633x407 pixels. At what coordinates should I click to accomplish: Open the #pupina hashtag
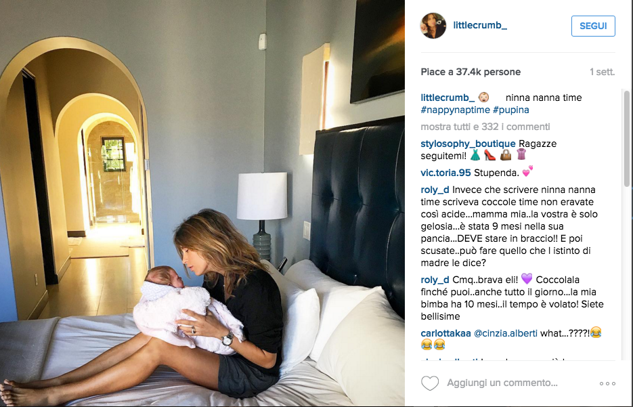coord(510,110)
